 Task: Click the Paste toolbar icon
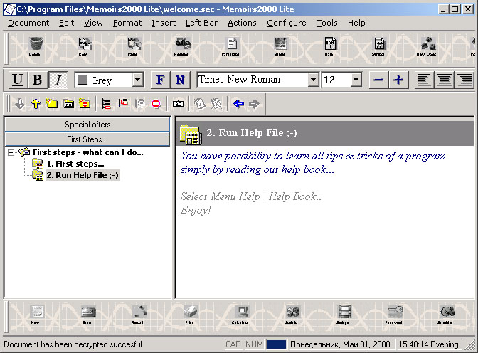134,44
